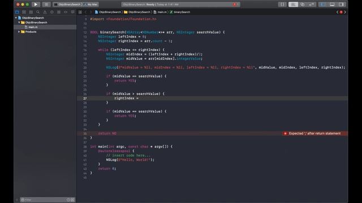Jump to next issue arrow
This screenshot has height=203, width=362.
(x=345, y=12)
